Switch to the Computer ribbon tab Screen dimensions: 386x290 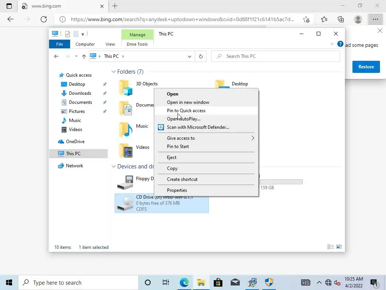85,44
